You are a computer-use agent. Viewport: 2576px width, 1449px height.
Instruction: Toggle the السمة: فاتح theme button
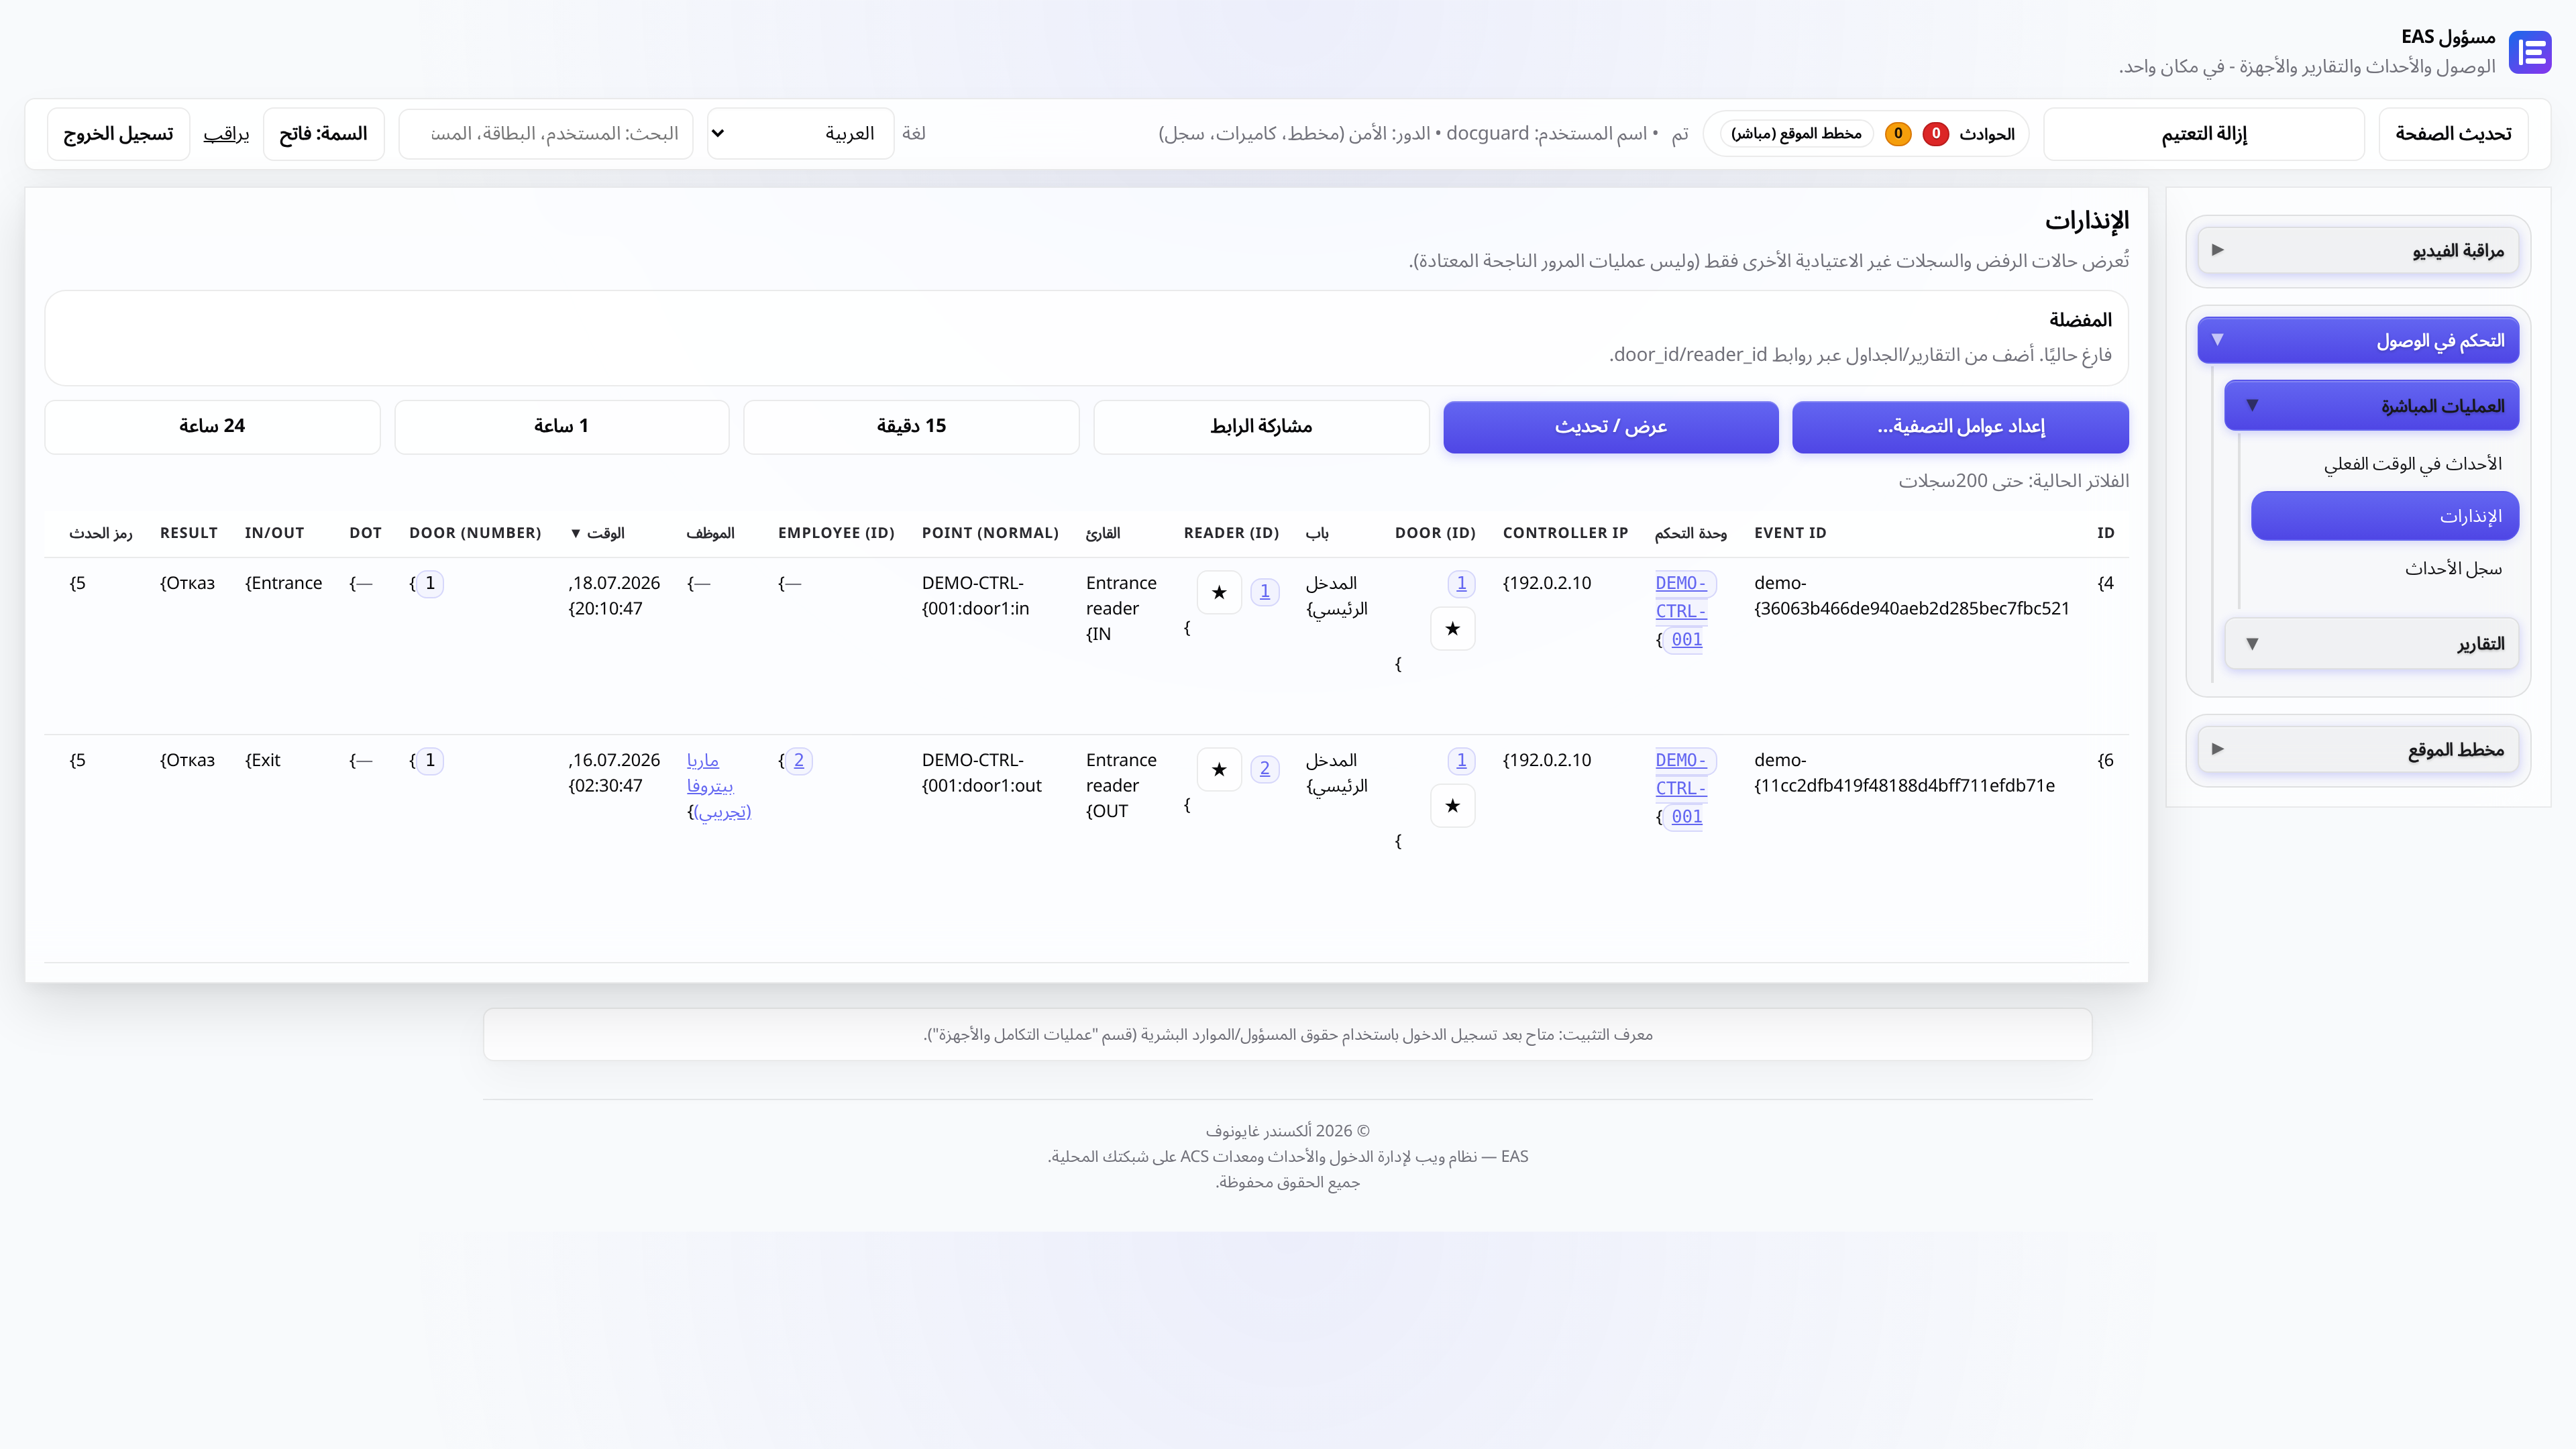(x=323, y=133)
